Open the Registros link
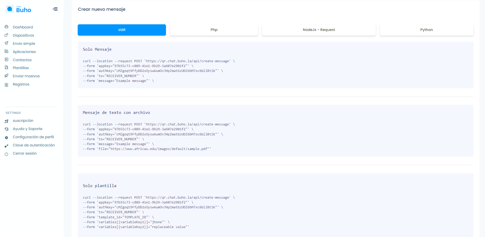 [21, 84]
